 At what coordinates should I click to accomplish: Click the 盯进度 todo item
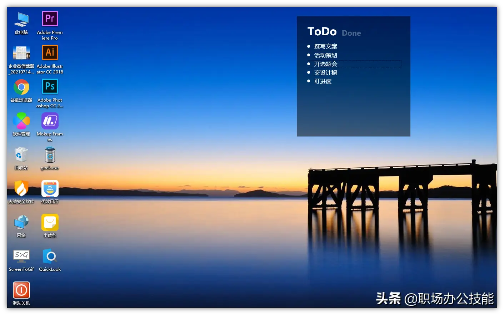point(323,81)
